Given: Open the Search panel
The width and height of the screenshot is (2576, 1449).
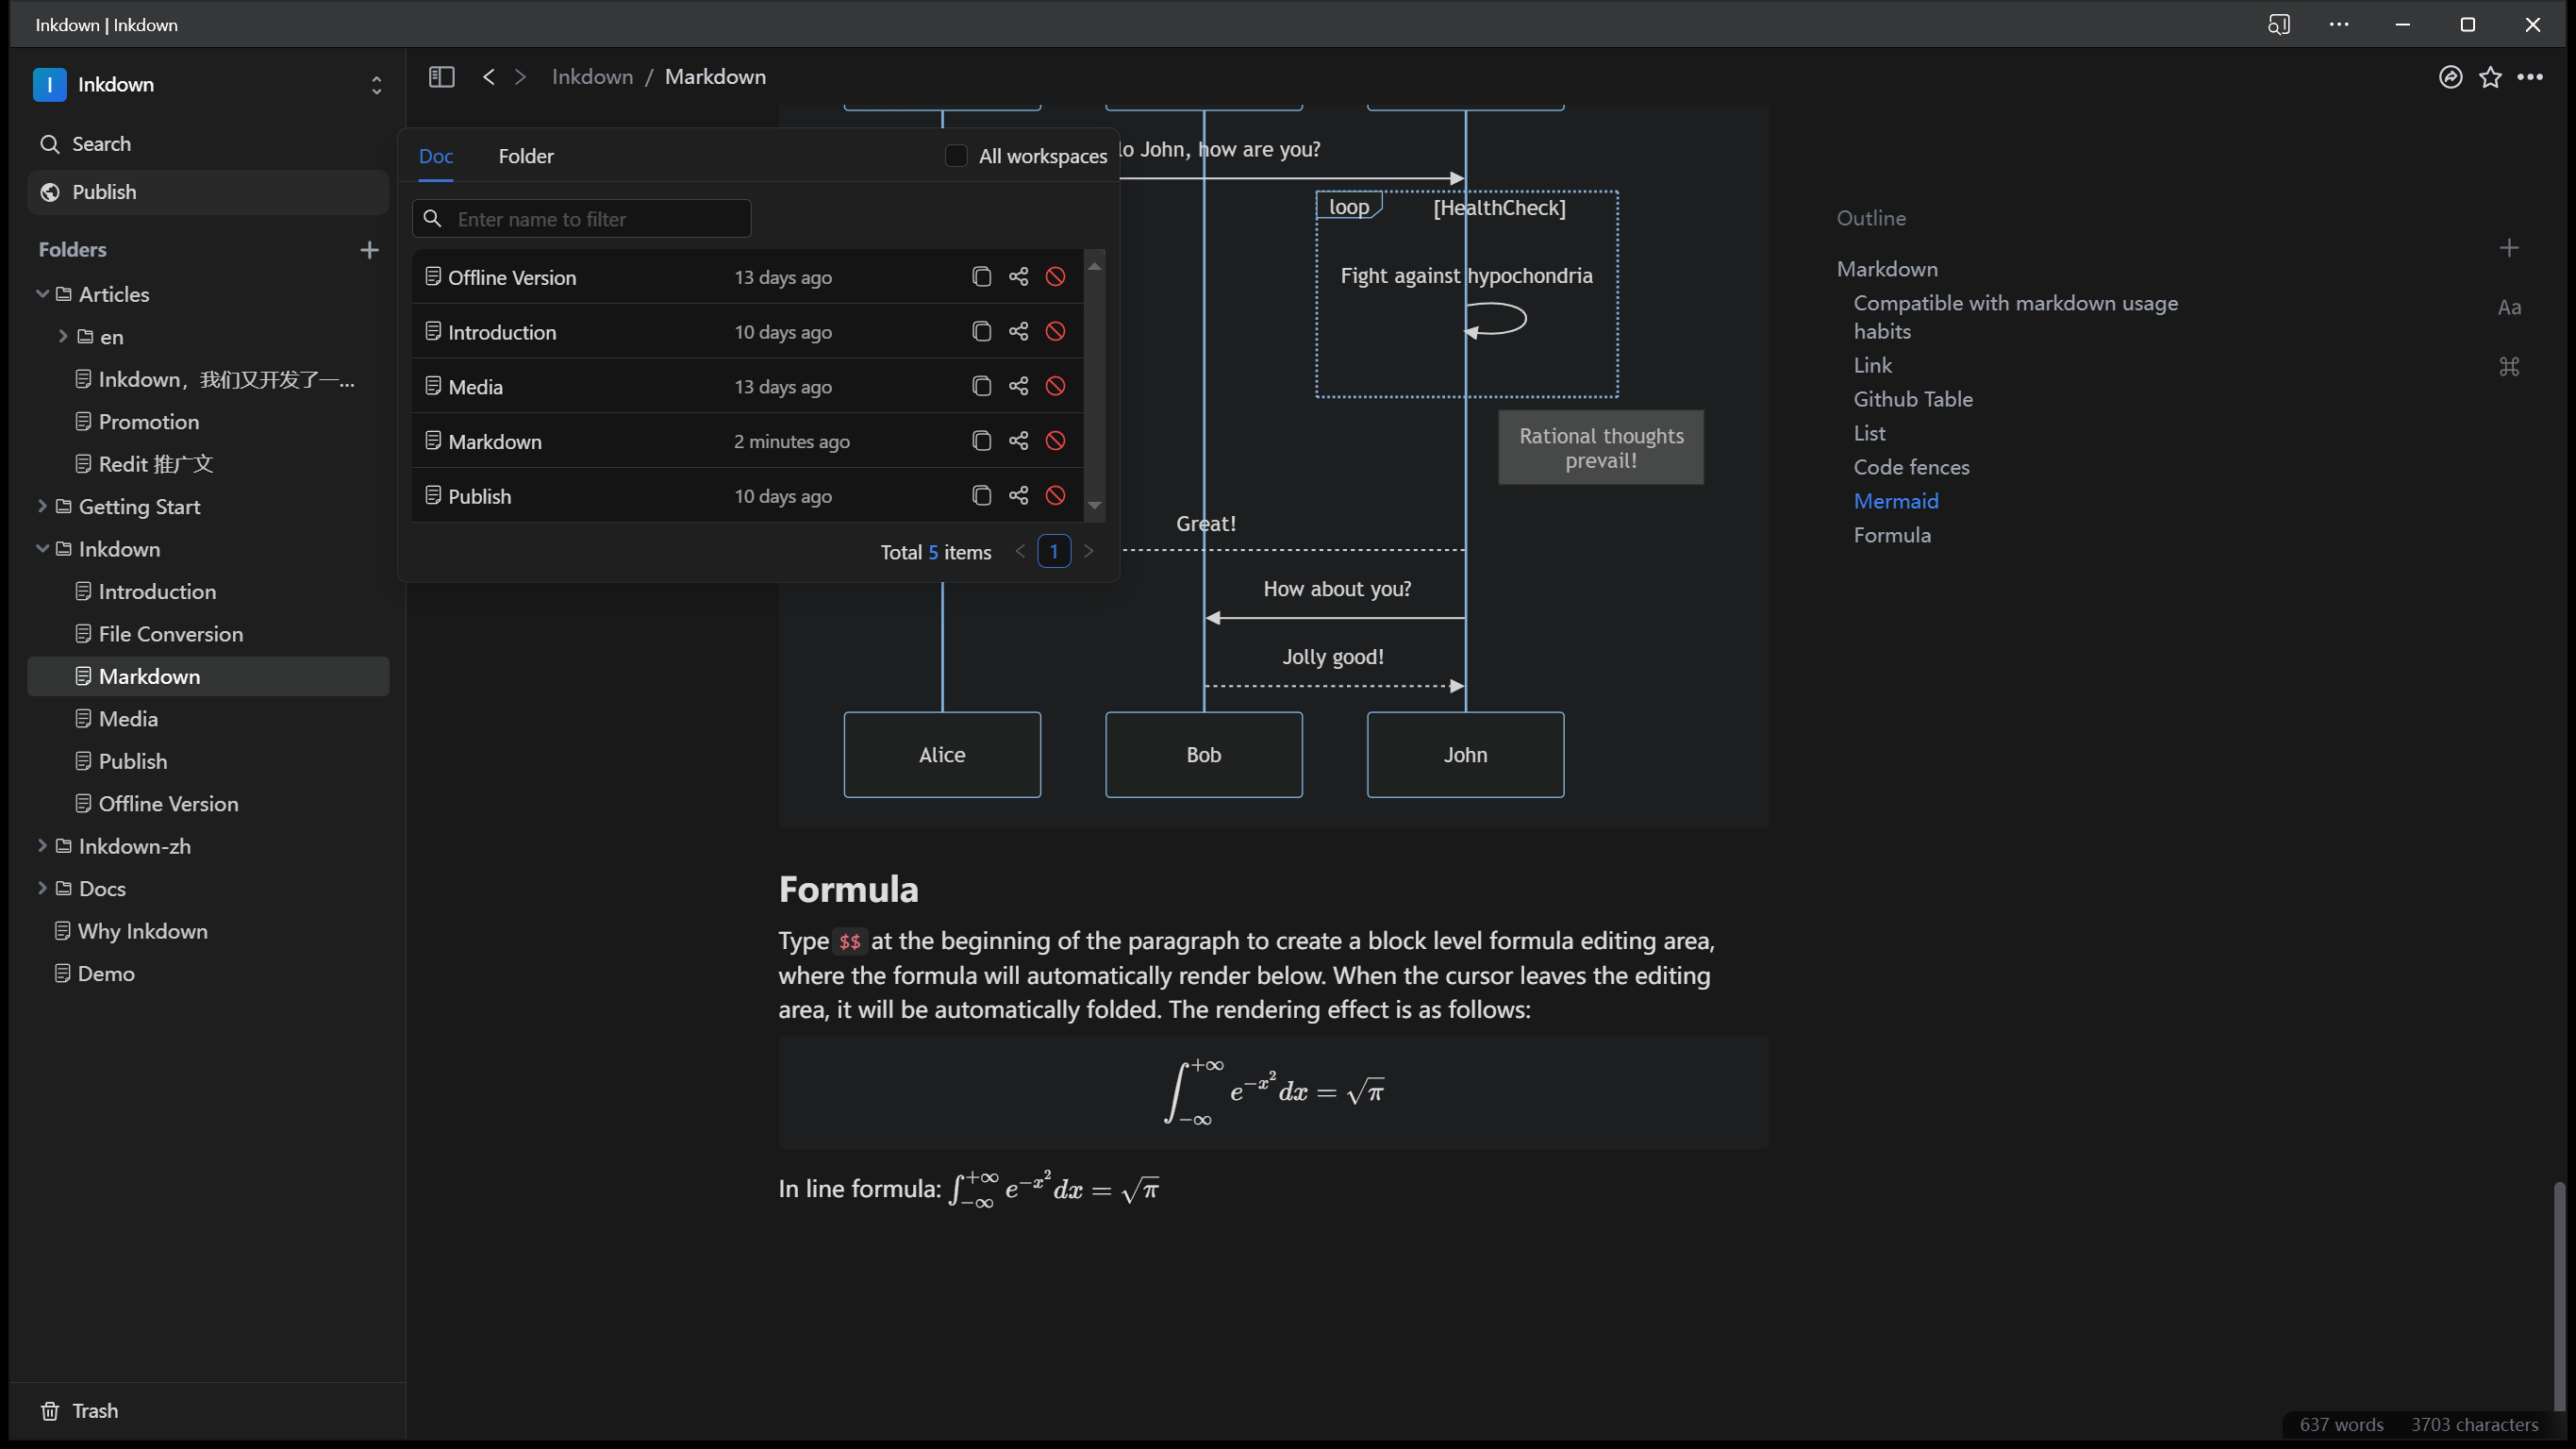Looking at the screenshot, I should (207, 144).
